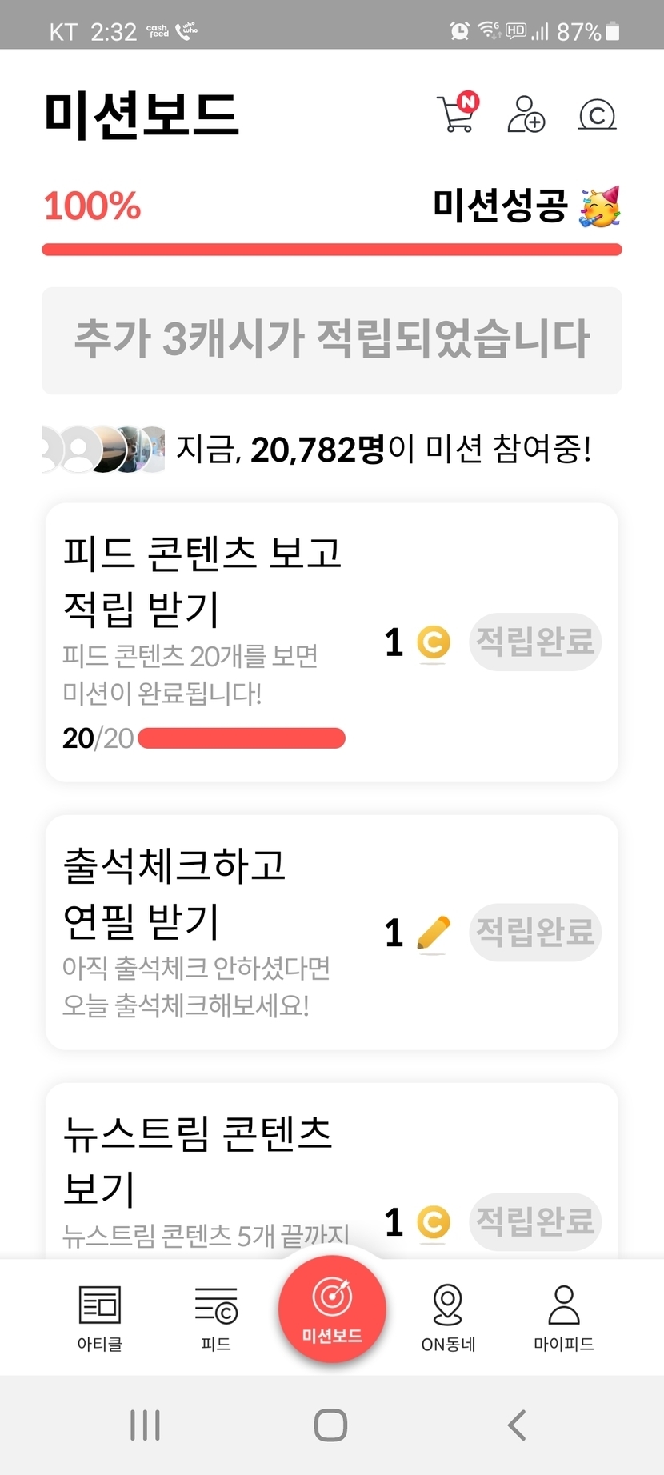The image size is (664, 1475).
Task: Tap the party face emoji
Action: point(600,207)
